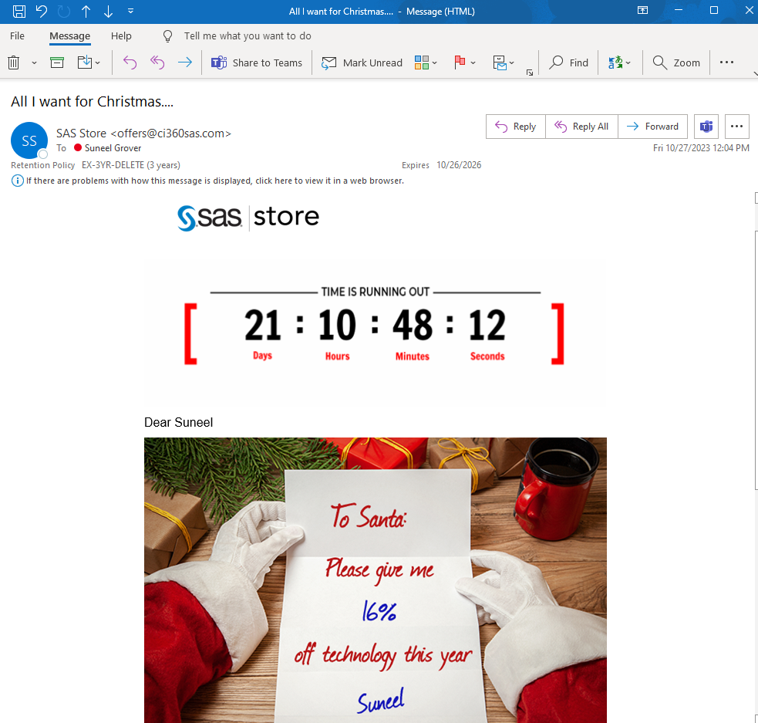Delete the email using the trash icon
This screenshot has height=723, width=758.
[x=14, y=62]
